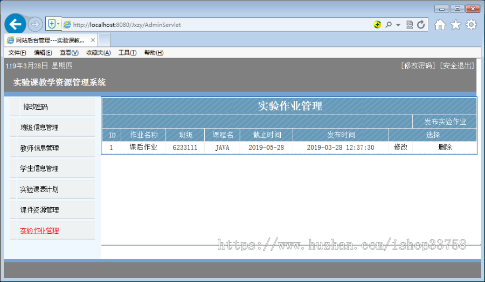Maximize the browser window
This screenshot has width=485, height=282.
coord(457,9)
